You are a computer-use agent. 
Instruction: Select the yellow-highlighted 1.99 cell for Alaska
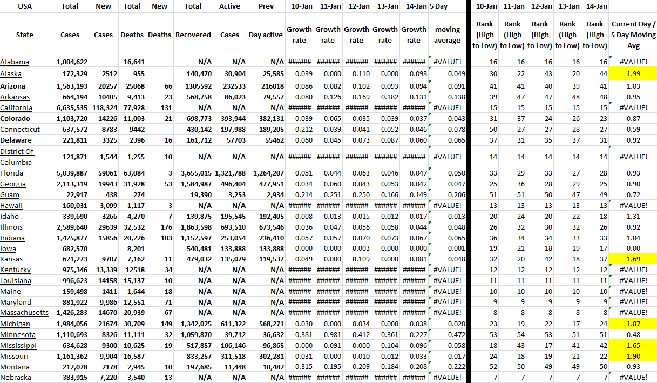coord(633,74)
